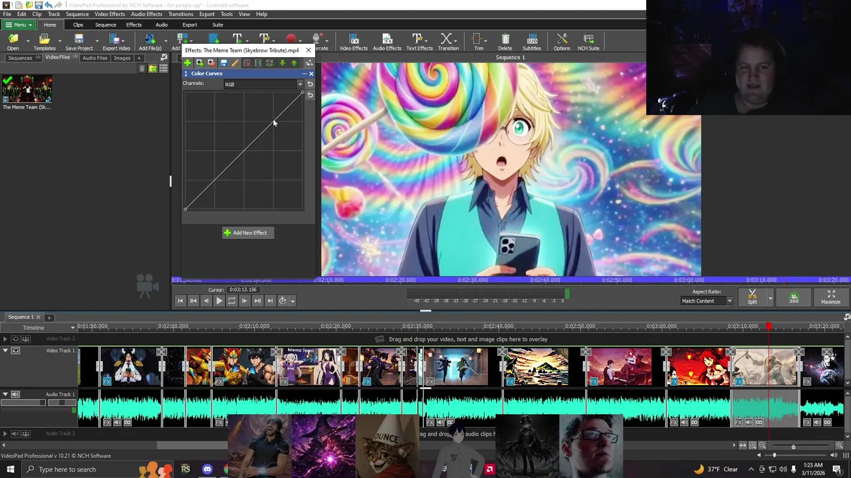Toggle the link icon on first audio clip
851x478 pixels.
tap(128, 422)
